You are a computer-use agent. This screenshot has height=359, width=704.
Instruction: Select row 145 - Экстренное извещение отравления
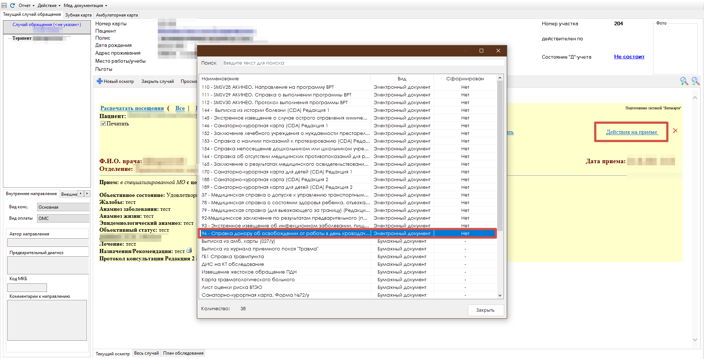[348, 118]
